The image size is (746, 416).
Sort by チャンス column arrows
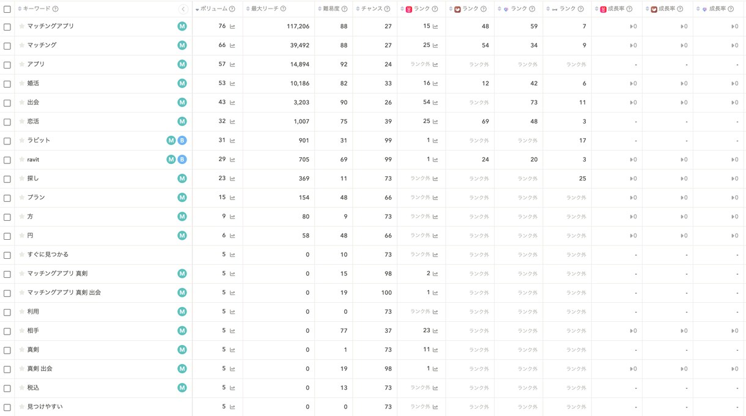(x=358, y=9)
